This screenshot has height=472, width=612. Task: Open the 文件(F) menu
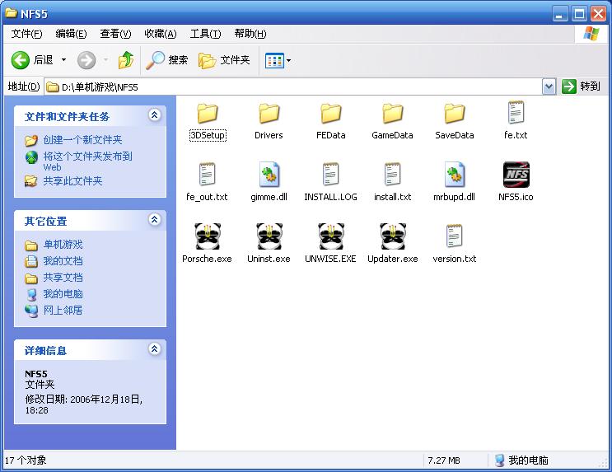26,34
